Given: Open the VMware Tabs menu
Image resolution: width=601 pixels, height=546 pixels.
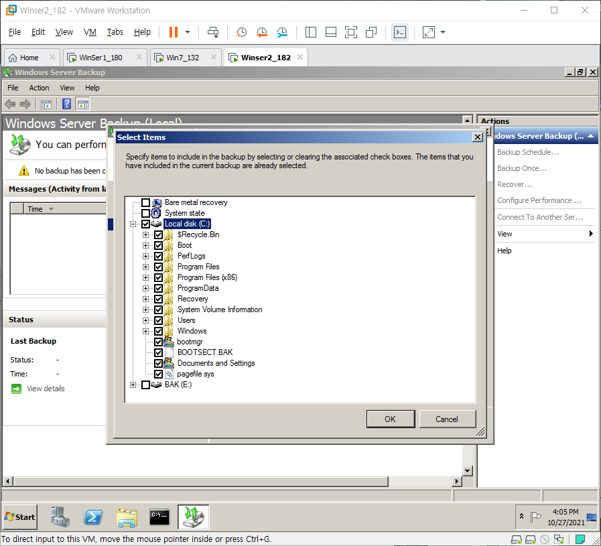Looking at the screenshot, I should pyautogui.click(x=115, y=32).
